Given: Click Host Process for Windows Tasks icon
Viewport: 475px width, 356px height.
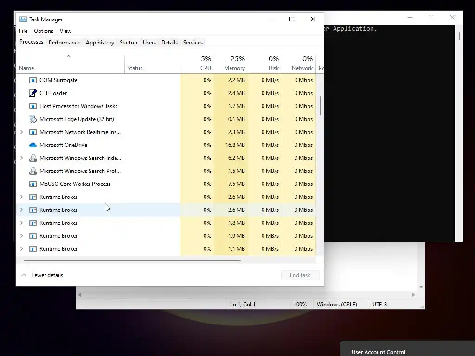Looking at the screenshot, I should [33, 106].
